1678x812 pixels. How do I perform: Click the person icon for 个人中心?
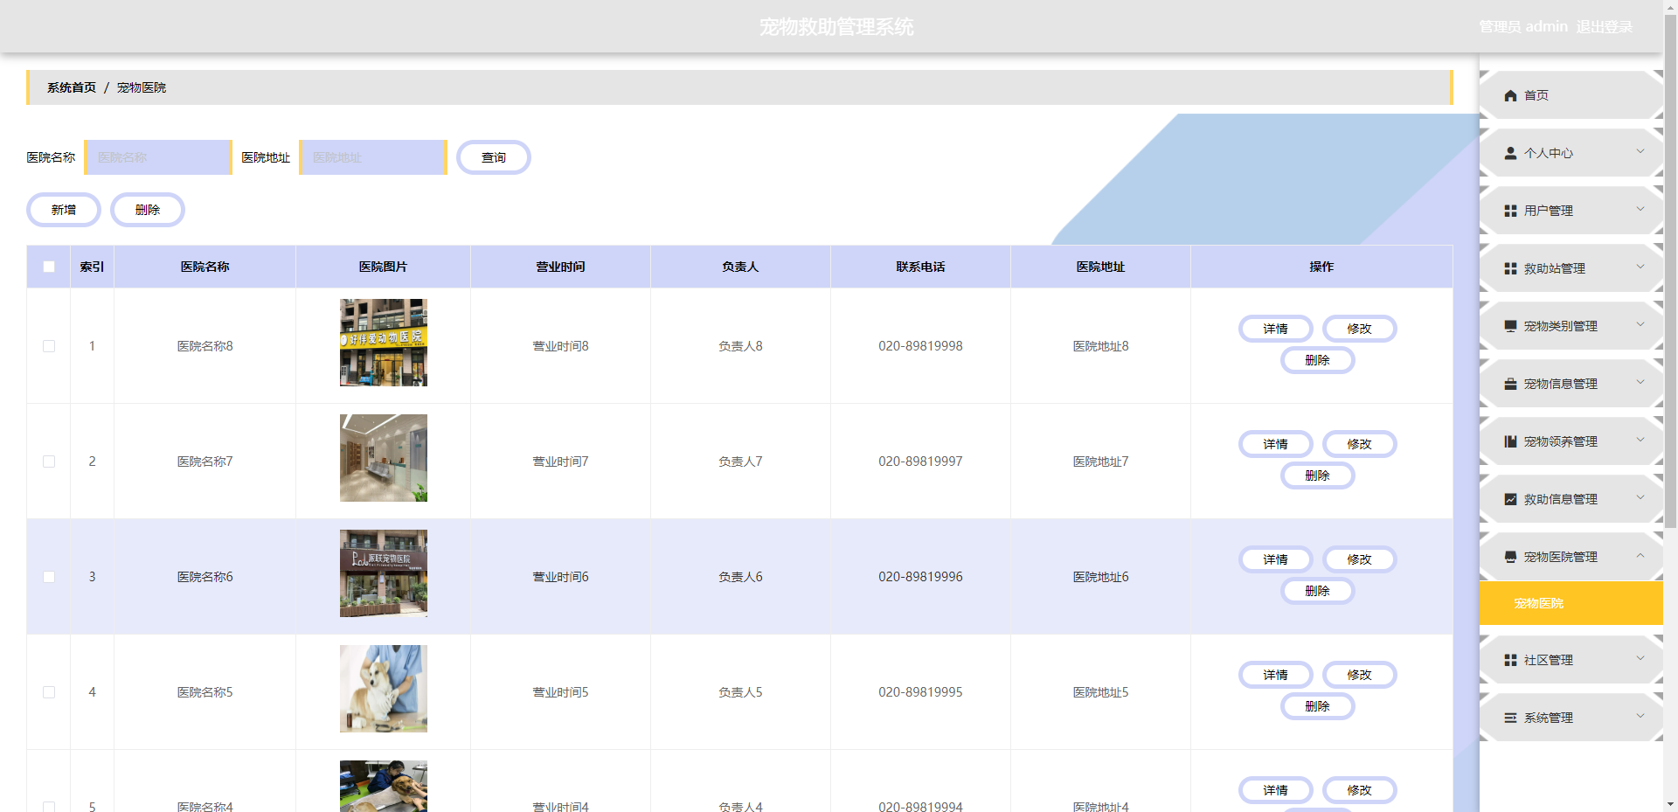pyautogui.click(x=1510, y=153)
